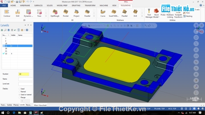The height and width of the screenshot is (115, 205).
Task: Open dropdown arrow beside gear icon
Action: (24, 30)
